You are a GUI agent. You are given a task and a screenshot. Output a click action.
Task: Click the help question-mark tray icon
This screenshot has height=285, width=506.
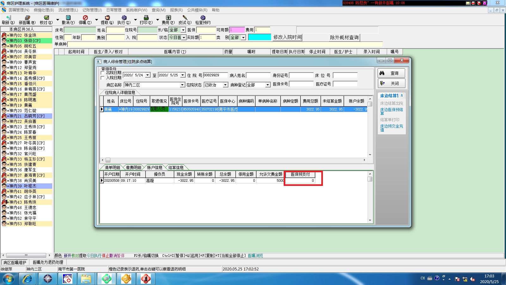click(x=437, y=278)
